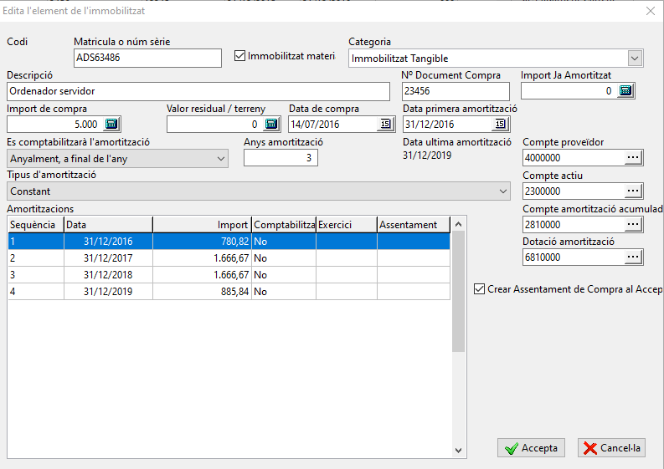Image resolution: width=664 pixels, height=469 pixels.
Task: Open calculator icon beside Import de compra
Action: 111,125
